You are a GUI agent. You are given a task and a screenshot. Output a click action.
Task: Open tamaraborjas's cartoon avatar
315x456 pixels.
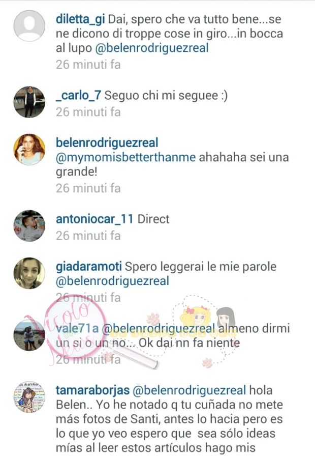point(29,397)
